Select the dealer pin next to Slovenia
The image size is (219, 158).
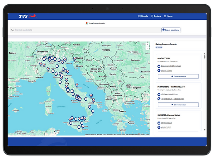[75, 59]
